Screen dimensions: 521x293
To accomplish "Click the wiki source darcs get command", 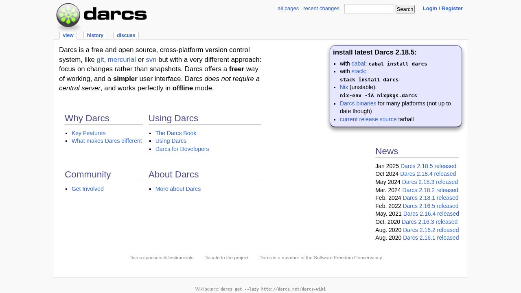I will click(x=273, y=289).
